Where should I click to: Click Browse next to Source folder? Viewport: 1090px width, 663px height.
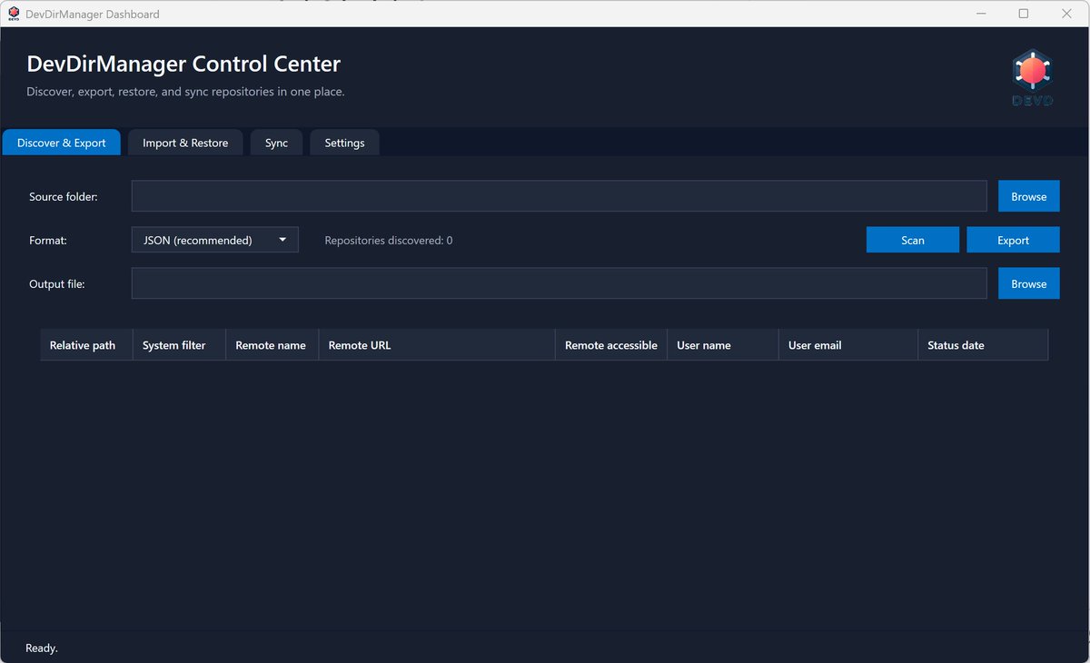tap(1029, 196)
